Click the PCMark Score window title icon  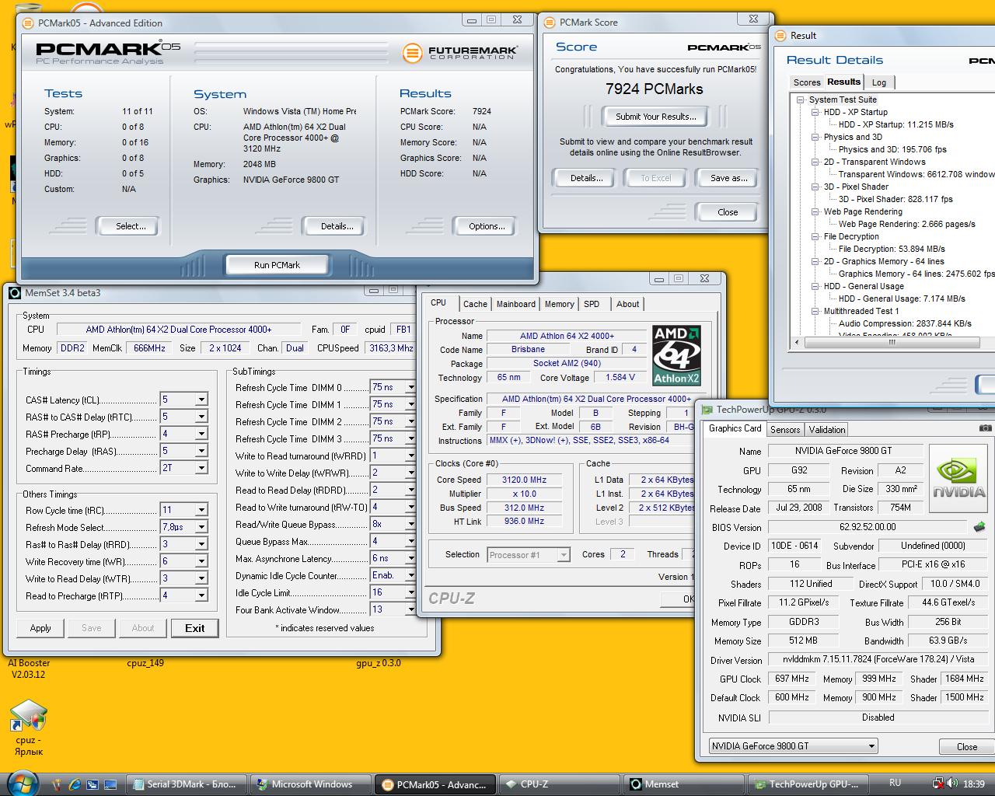pos(550,23)
